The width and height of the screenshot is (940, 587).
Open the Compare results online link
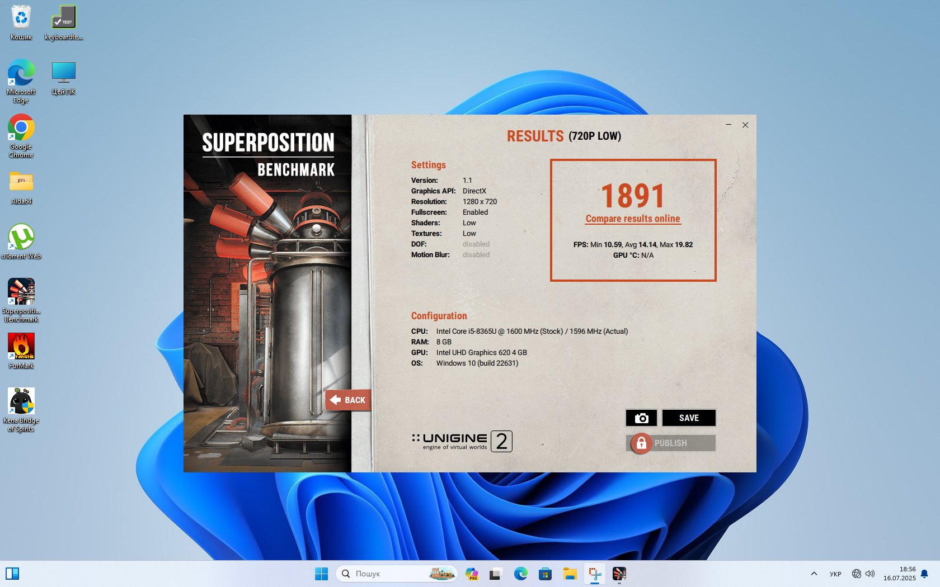[632, 219]
